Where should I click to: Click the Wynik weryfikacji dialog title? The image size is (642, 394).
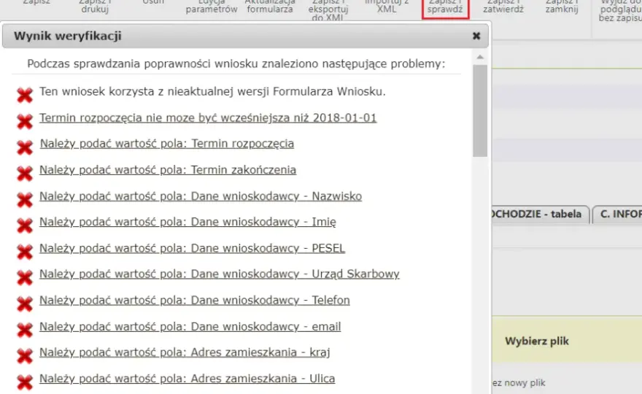click(x=68, y=36)
